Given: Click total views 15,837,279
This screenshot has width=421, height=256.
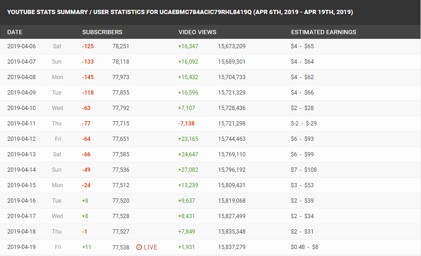Looking at the screenshot, I should coord(232,247).
